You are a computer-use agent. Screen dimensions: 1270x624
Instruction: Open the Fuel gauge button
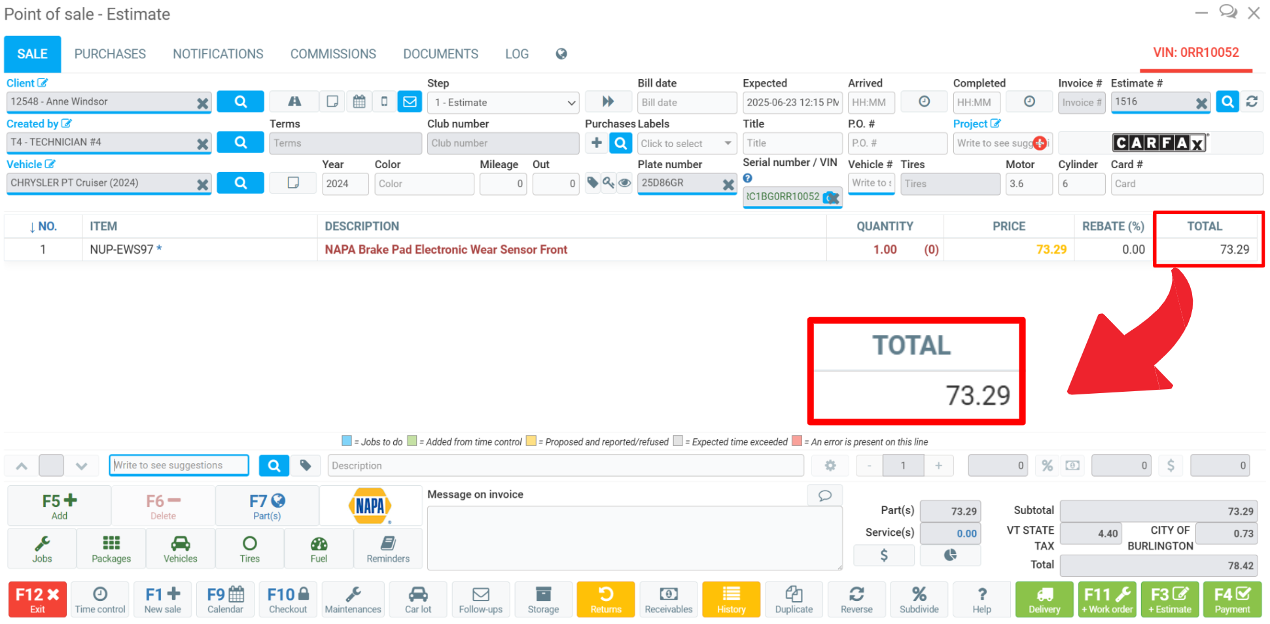pyautogui.click(x=319, y=548)
